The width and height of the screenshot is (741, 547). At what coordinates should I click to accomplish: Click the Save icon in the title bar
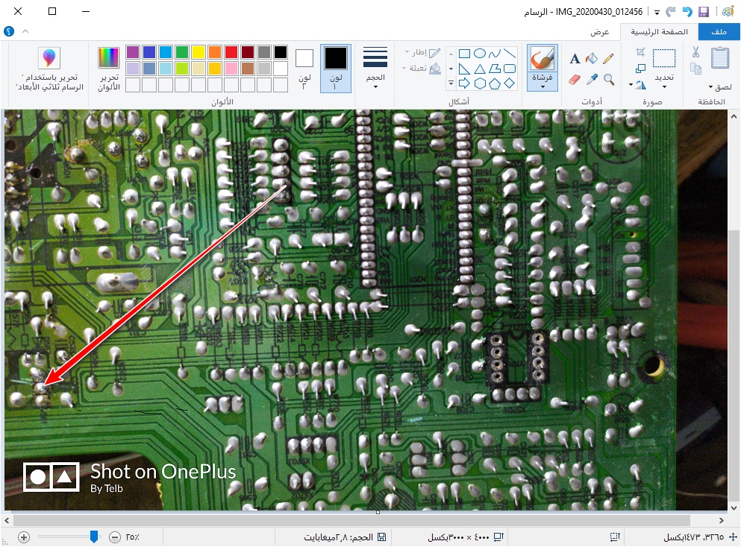point(704,12)
